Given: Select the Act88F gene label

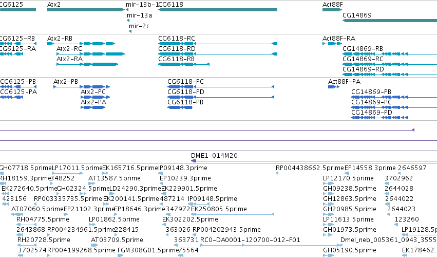Looking at the screenshot, I should [332, 5].
